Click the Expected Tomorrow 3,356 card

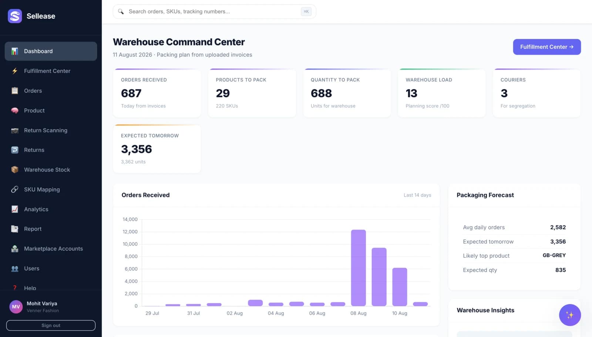pyautogui.click(x=157, y=149)
